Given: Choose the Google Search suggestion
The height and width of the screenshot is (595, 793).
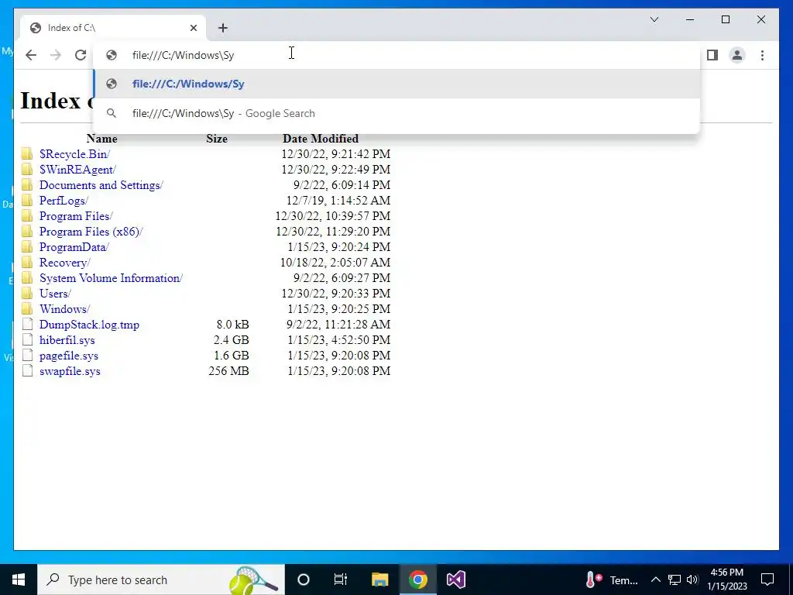Looking at the screenshot, I should tap(396, 113).
